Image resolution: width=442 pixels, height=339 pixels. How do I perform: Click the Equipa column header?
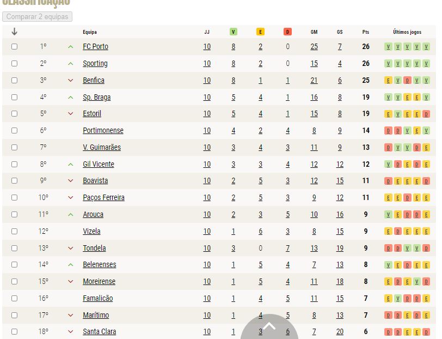(90, 32)
